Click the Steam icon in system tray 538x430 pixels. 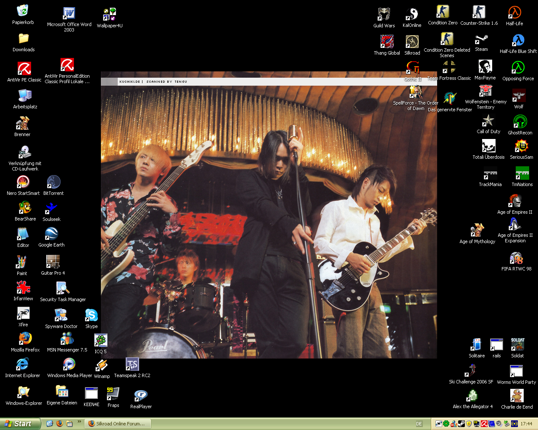point(461,424)
